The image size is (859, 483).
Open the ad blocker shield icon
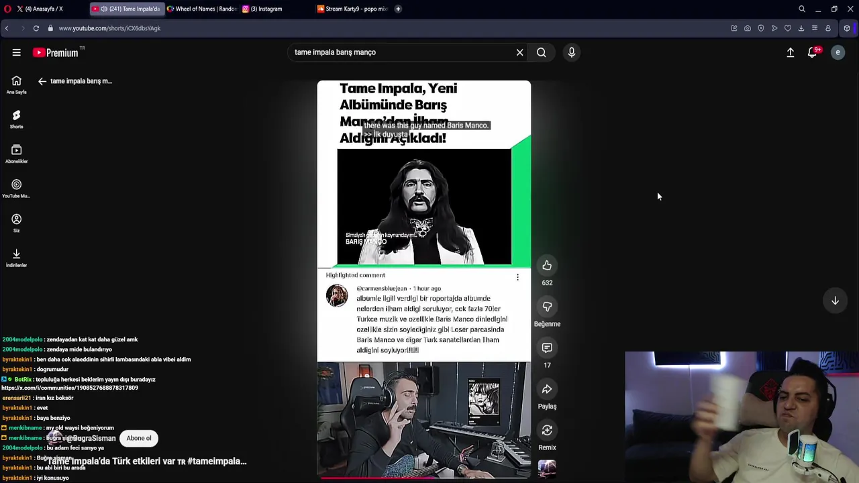click(x=761, y=28)
